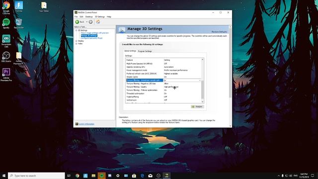The width and height of the screenshot is (318, 179).
Task: Select the Threaded optimization row
Action: click(x=163, y=93)
